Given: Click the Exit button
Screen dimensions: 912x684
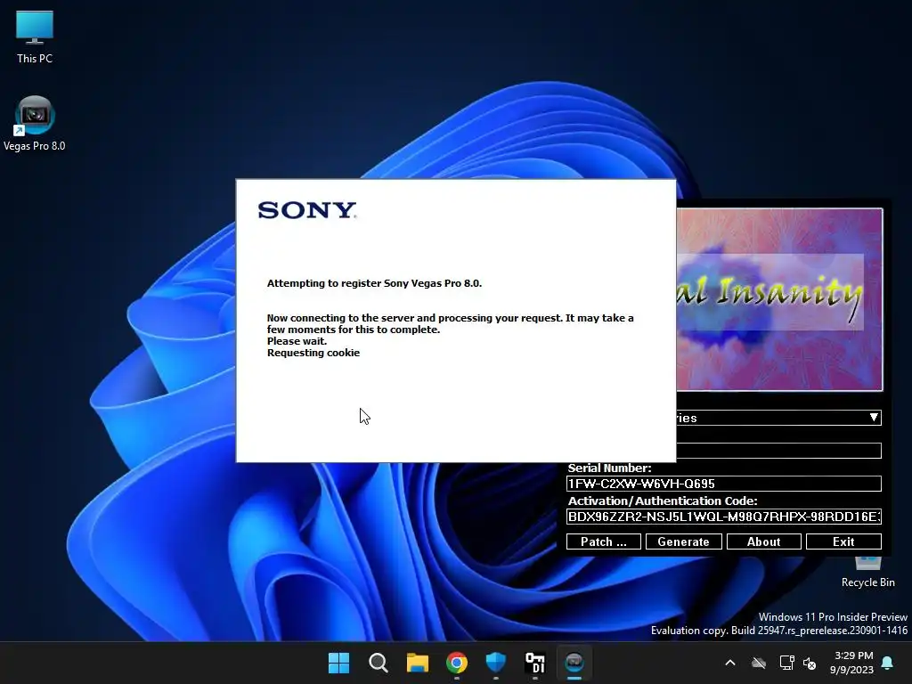Looking at the screenshot, I should [x=843, y=541].
